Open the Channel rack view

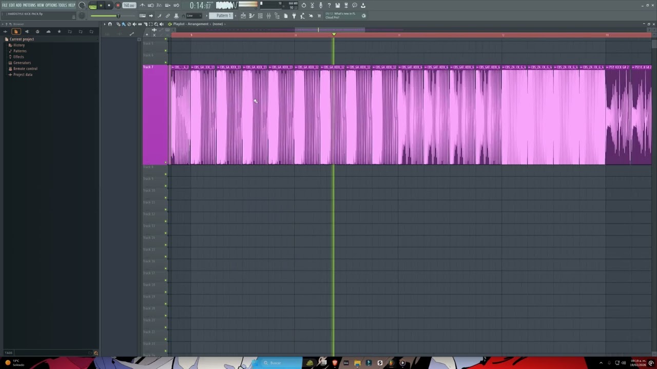(x=260, y=15)
